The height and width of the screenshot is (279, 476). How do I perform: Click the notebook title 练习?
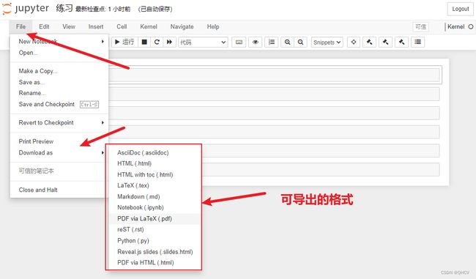[64, 9]
